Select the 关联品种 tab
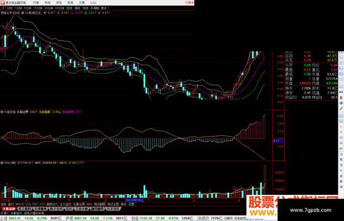This screenshot has height=221, width=344. tap(9, 209)
